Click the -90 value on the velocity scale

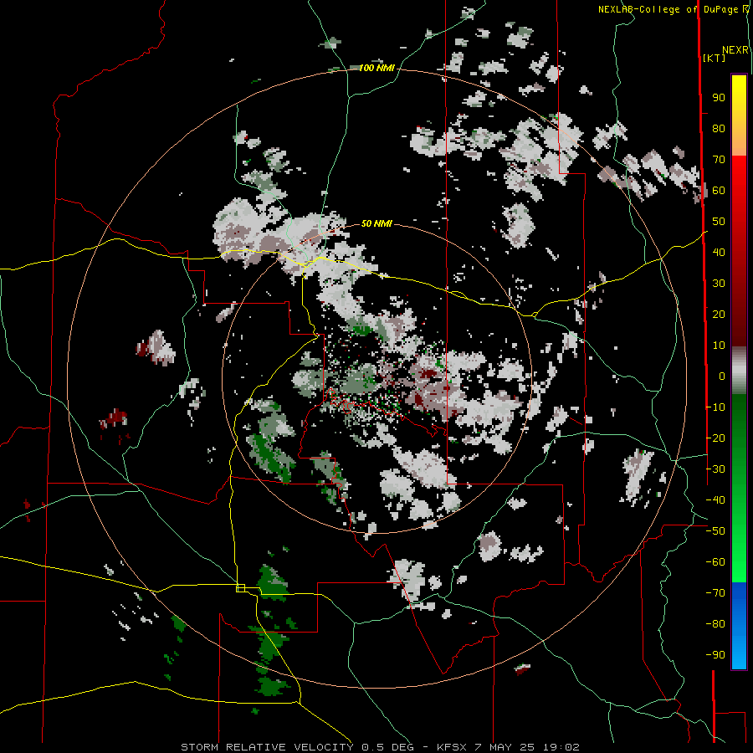pyautogui.click(x=715, y=655)
